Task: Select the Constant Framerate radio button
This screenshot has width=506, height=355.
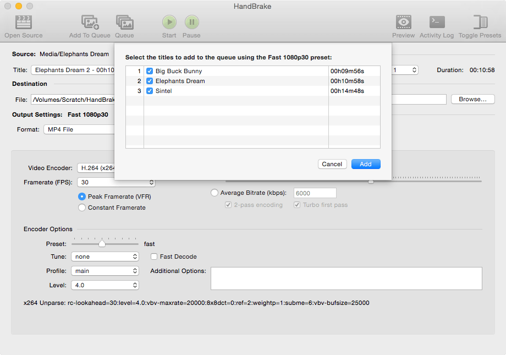Action: click(x=82, y=207)
